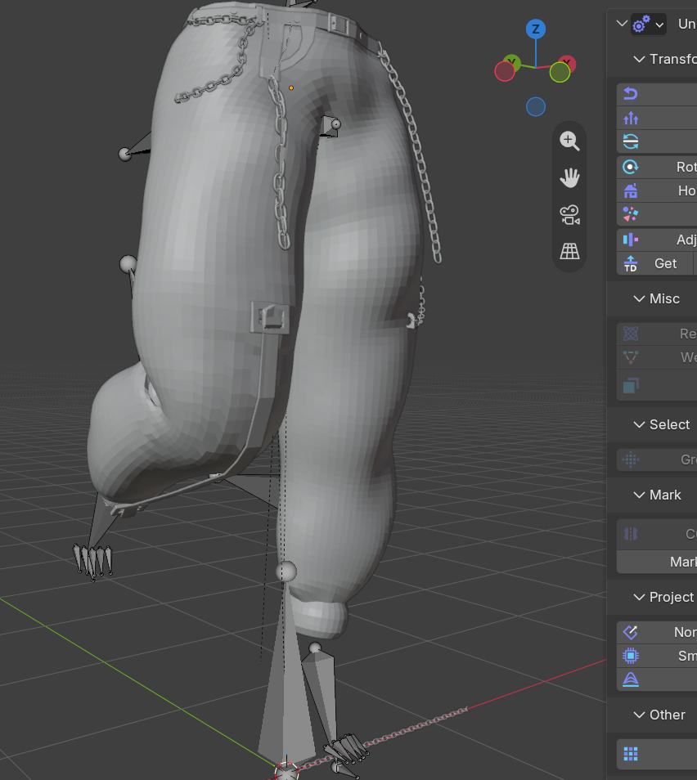Collapse the Project section
The image size is (697, 780).
[x=639, y=597]
